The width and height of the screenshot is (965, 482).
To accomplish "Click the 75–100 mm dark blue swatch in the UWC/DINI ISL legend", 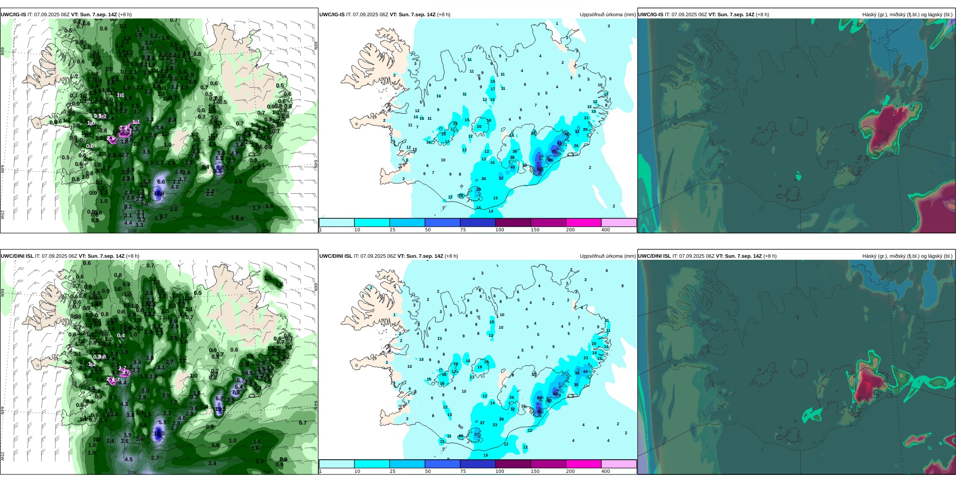I will click(x=478, y=464).
